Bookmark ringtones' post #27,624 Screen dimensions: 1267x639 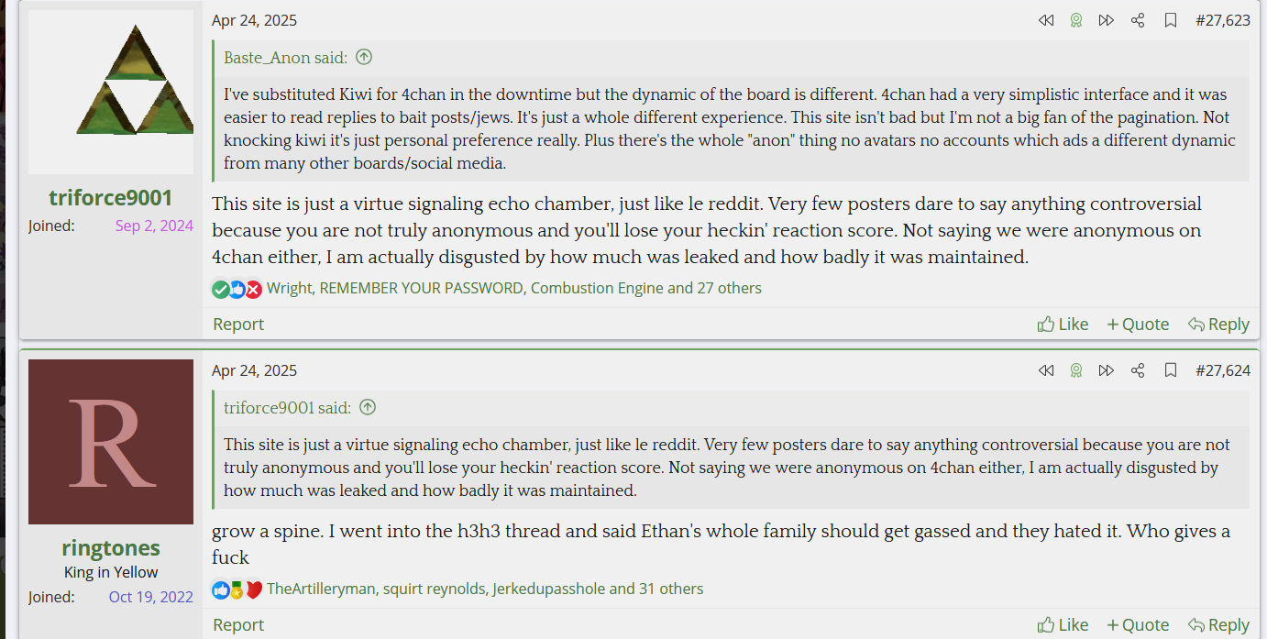pyautogui.click(x=1171, y=370)
